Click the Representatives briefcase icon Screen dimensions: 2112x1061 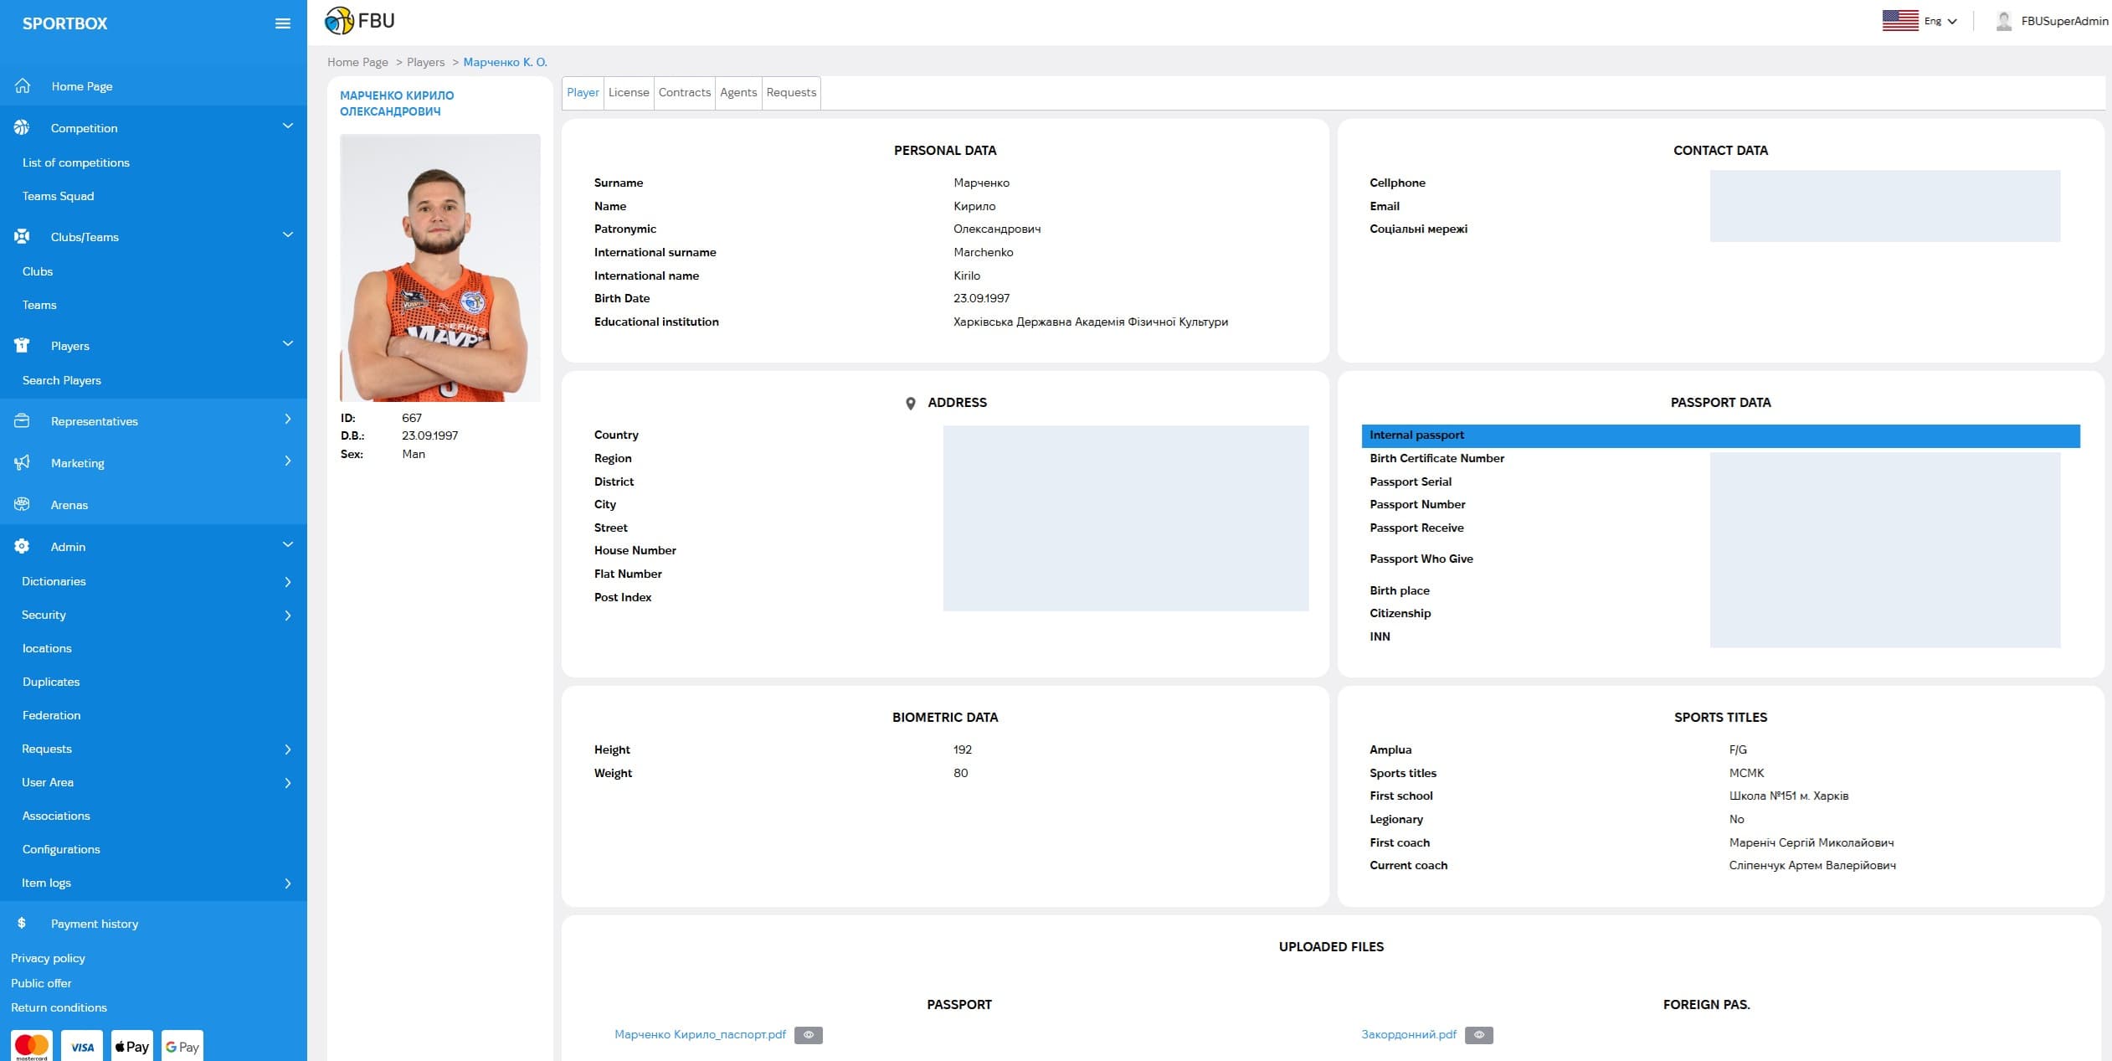click(22, 420)
